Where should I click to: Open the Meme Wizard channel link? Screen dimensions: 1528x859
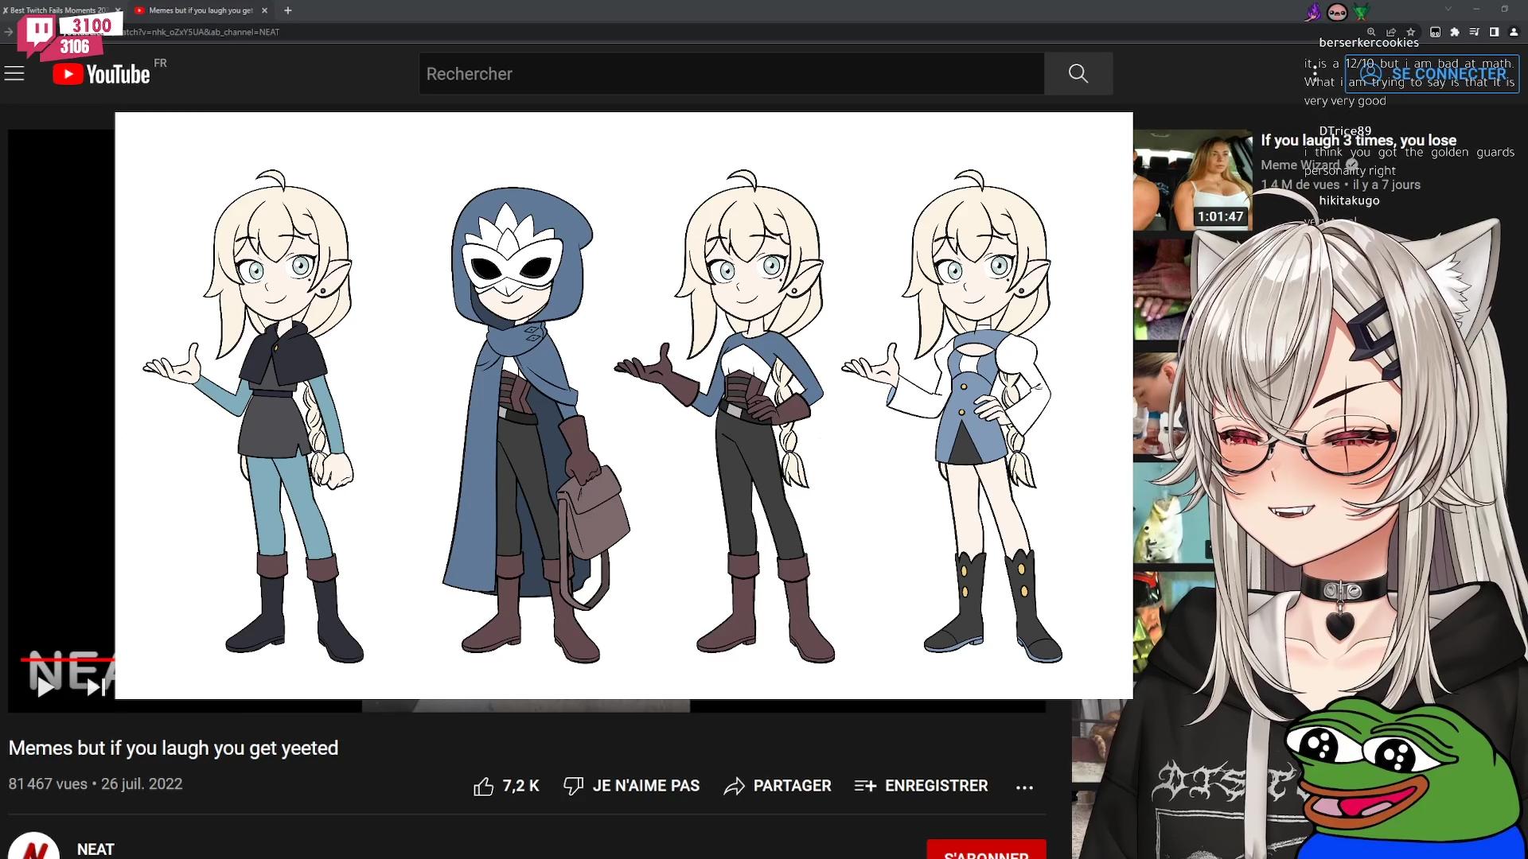point(1300,165)
